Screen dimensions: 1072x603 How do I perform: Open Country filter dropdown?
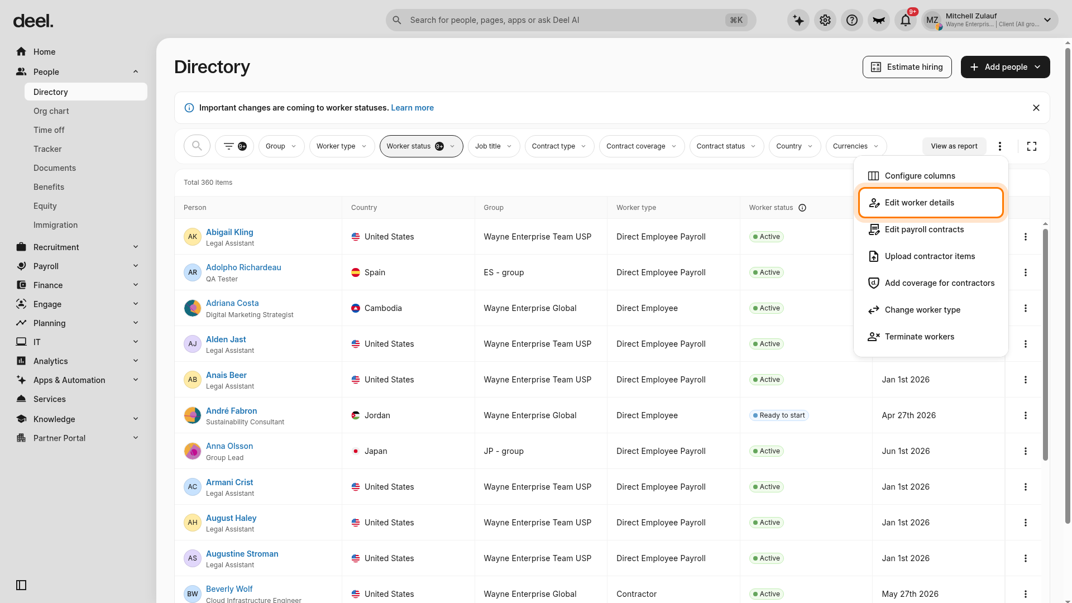pos(795,146)
